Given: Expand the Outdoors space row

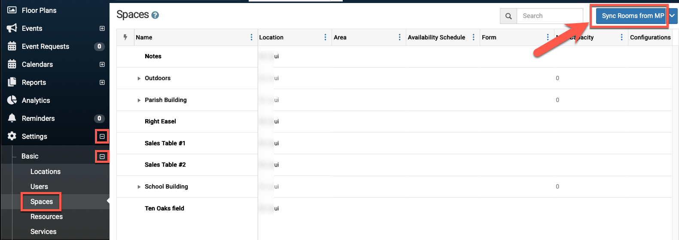Looking at the screenshot, I should tap(139, 78).
